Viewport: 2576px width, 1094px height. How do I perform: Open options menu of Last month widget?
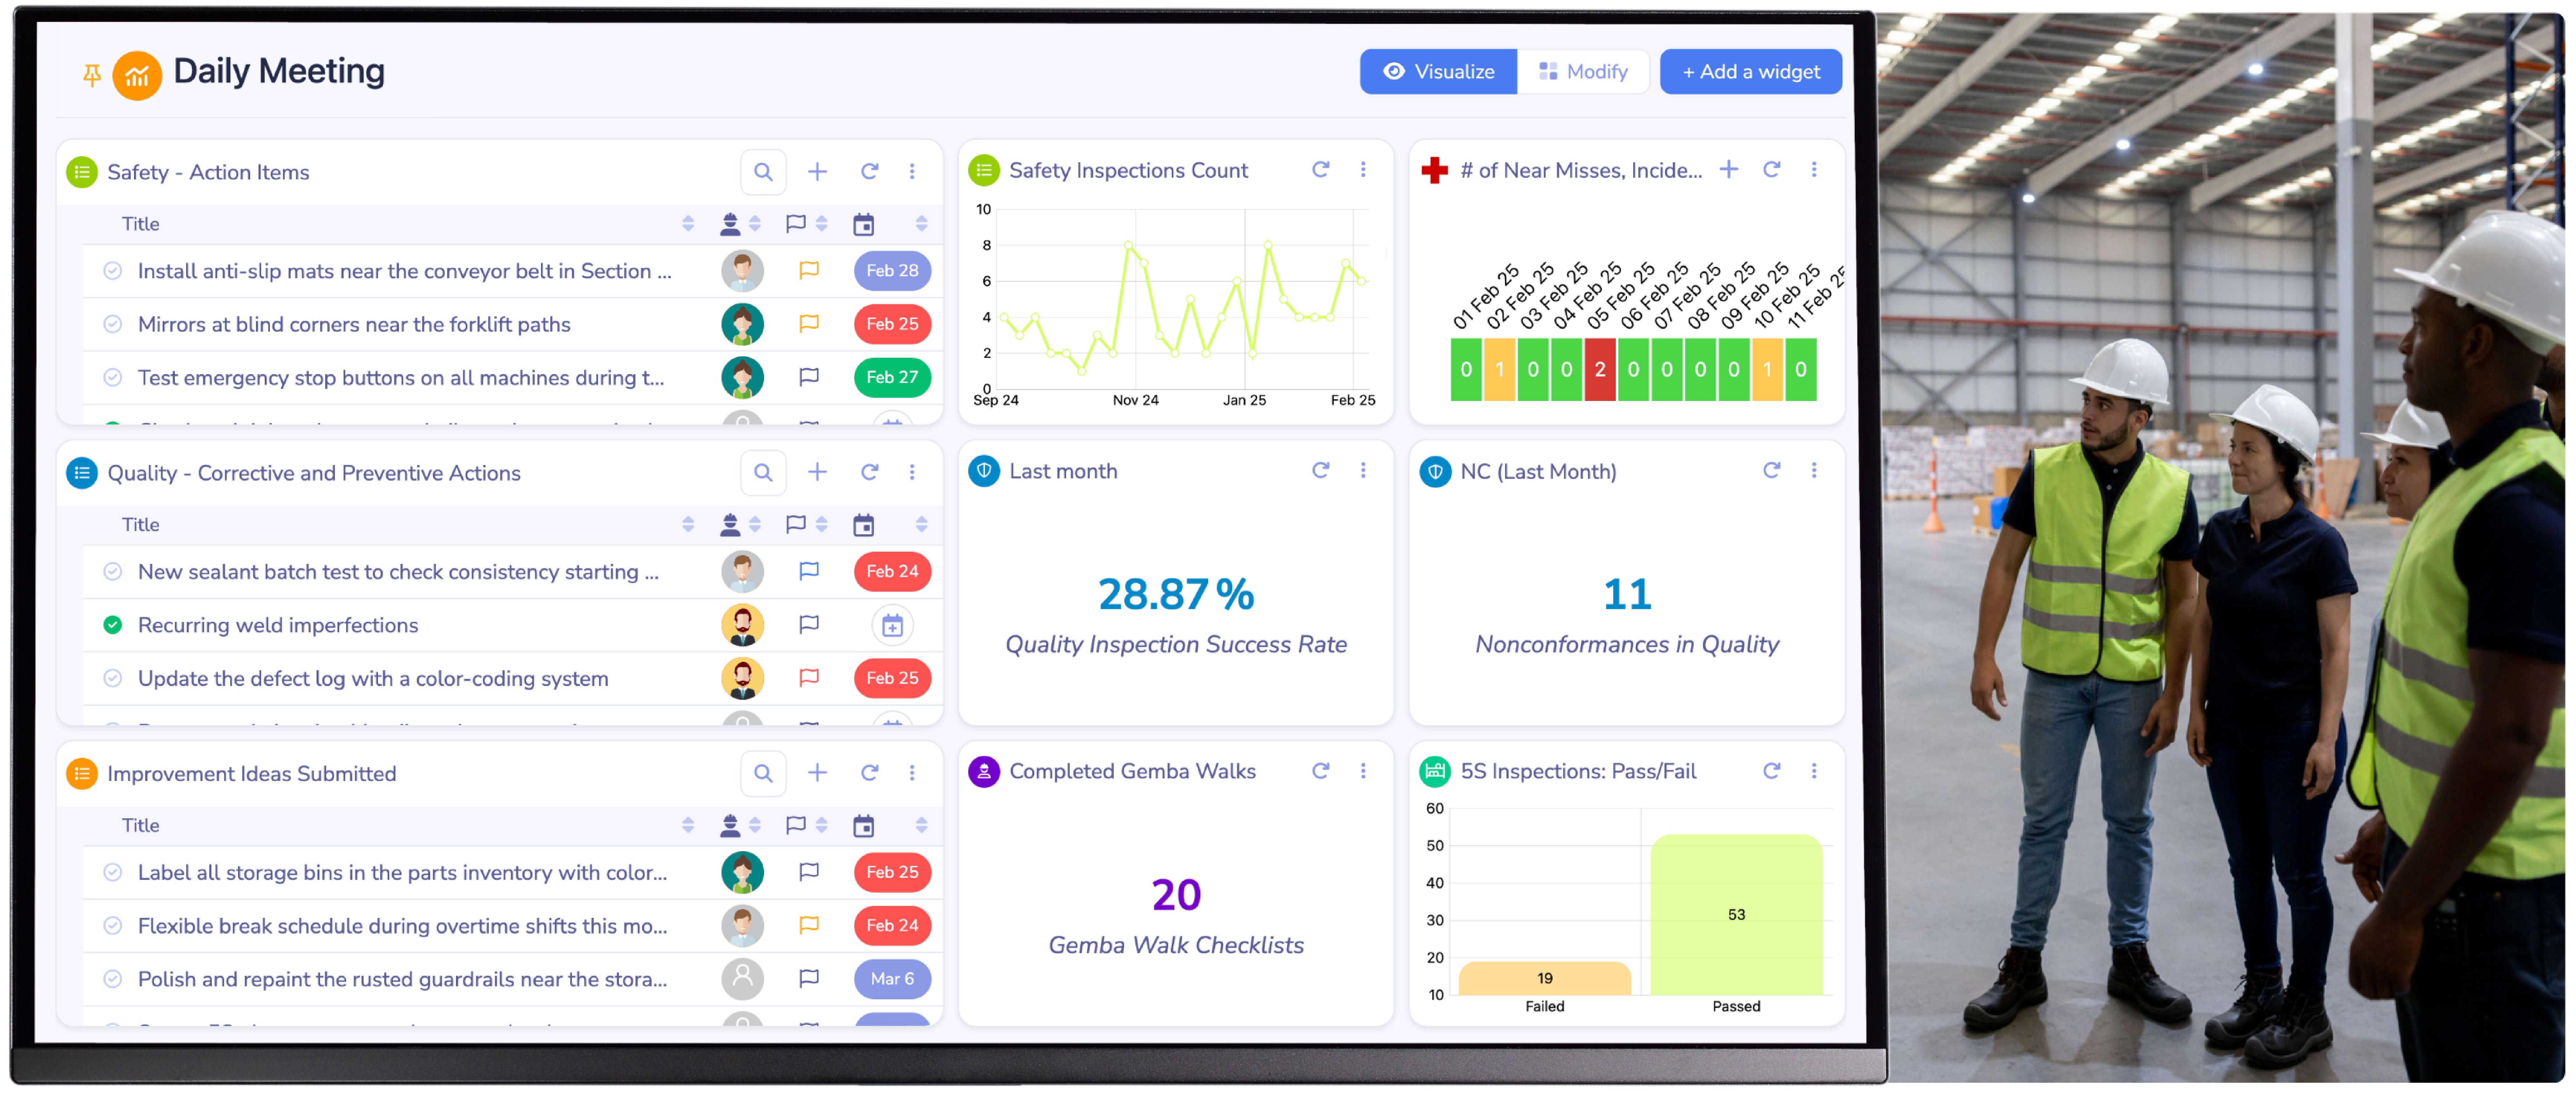(x=1363, y=471)
